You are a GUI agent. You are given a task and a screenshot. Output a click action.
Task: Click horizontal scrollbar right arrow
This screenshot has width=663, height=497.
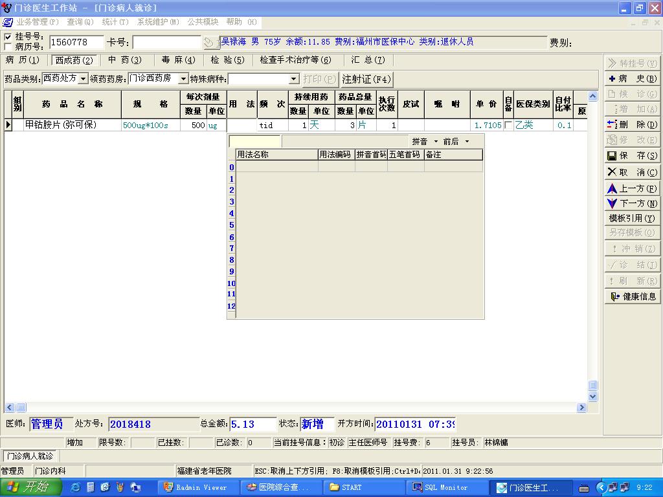(581, 408)
